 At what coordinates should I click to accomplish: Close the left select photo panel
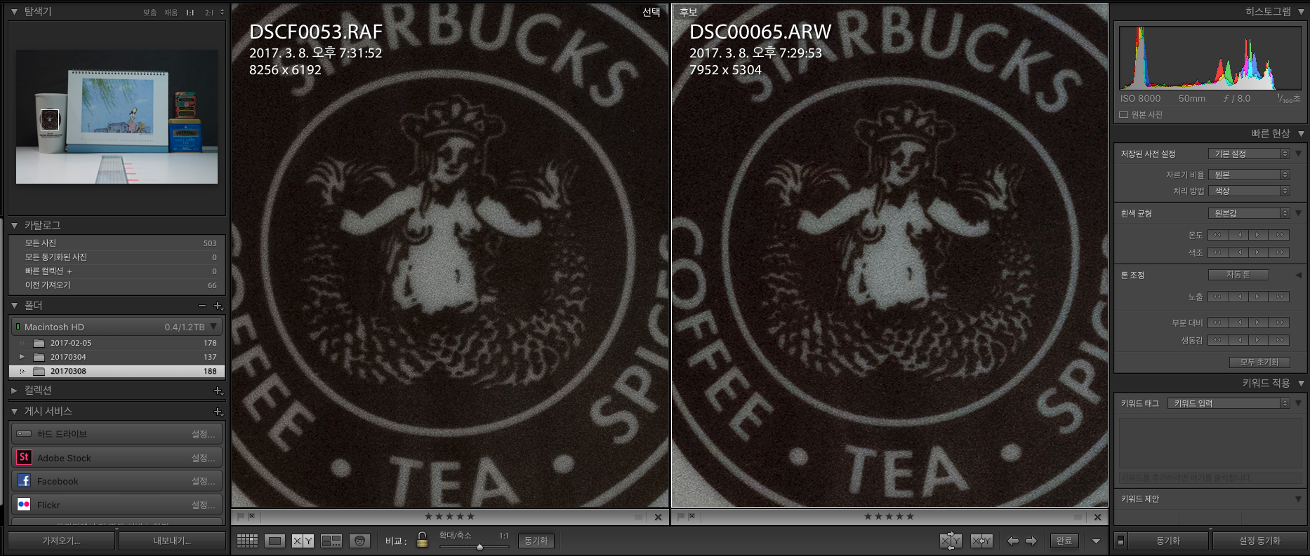tap(658, 517)
